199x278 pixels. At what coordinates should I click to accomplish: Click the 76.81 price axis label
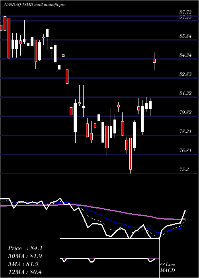(185, 151)
